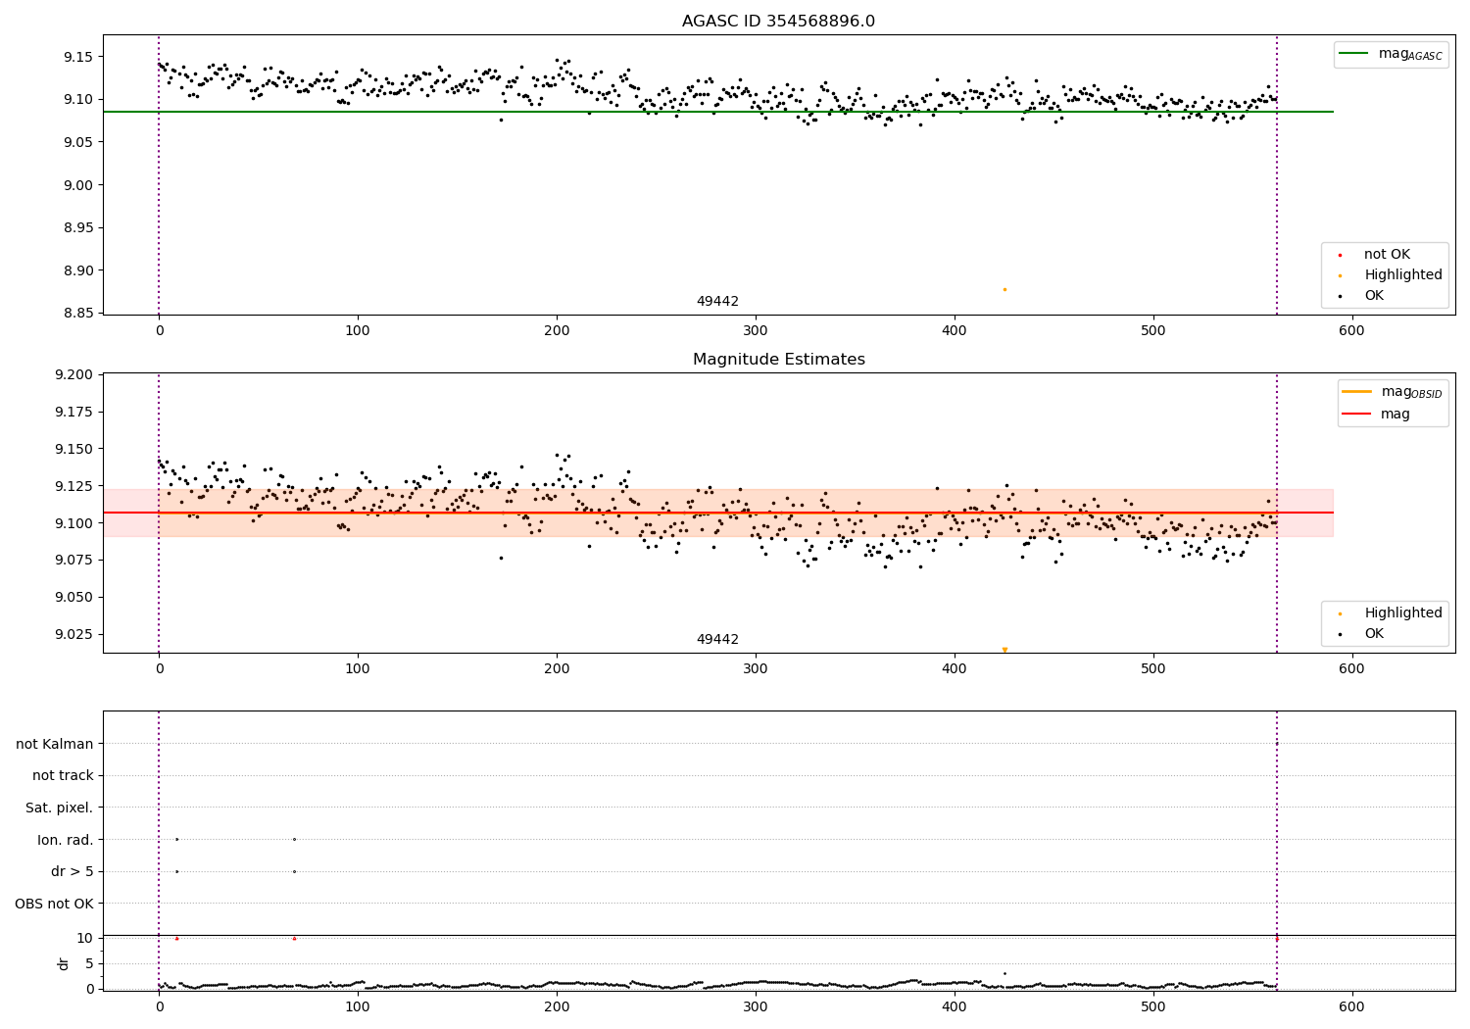Click the 'Magnitude Estimates' title
The width and height of the screenshot is (1470, 1029).
click(778, 360)
